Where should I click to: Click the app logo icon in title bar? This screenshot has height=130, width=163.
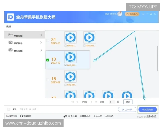pos(10,17)
